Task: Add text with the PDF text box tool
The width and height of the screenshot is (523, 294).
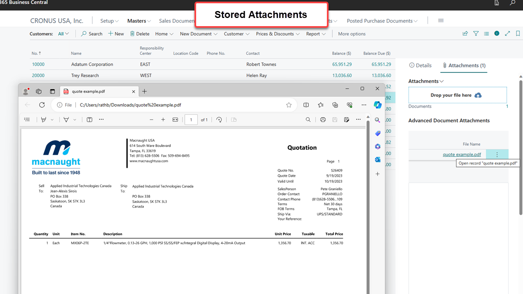Action: click(x=89, y=120)
